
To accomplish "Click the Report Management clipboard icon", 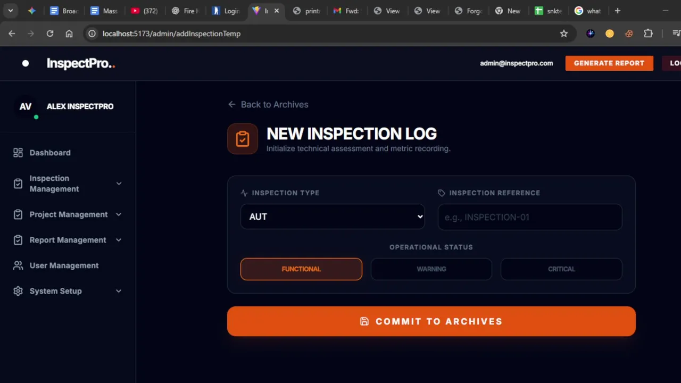I will pos(18,240).
